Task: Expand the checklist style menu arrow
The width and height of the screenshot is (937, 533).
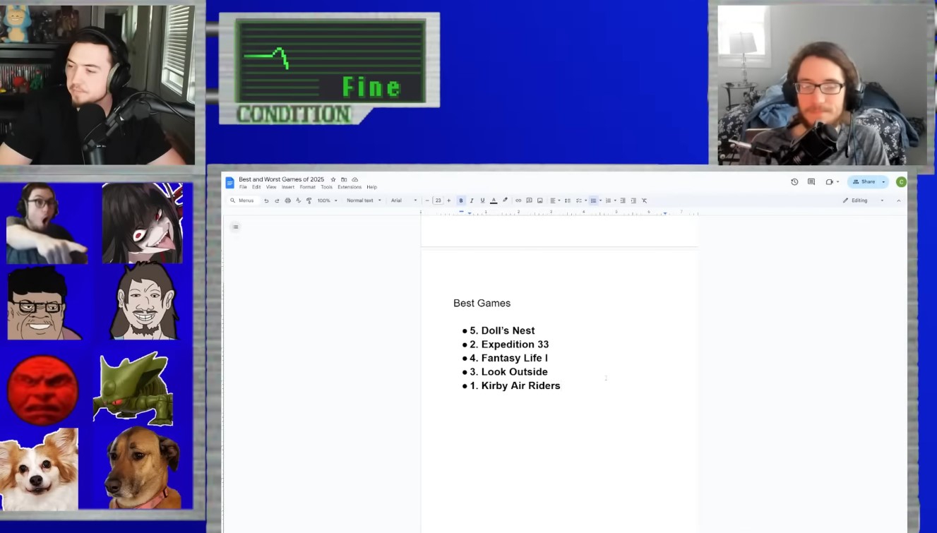Action: (x=585, y=200)
